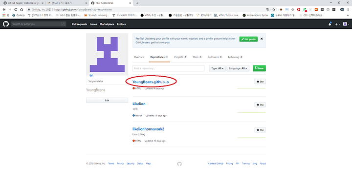Open the Apps bookmark grid icon
This screenshot has height=190, width=352.
(4, 15)
